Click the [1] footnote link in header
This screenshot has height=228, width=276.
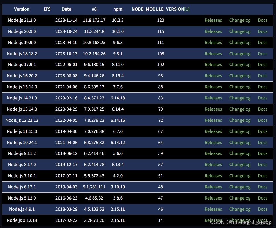click(187, 9)
